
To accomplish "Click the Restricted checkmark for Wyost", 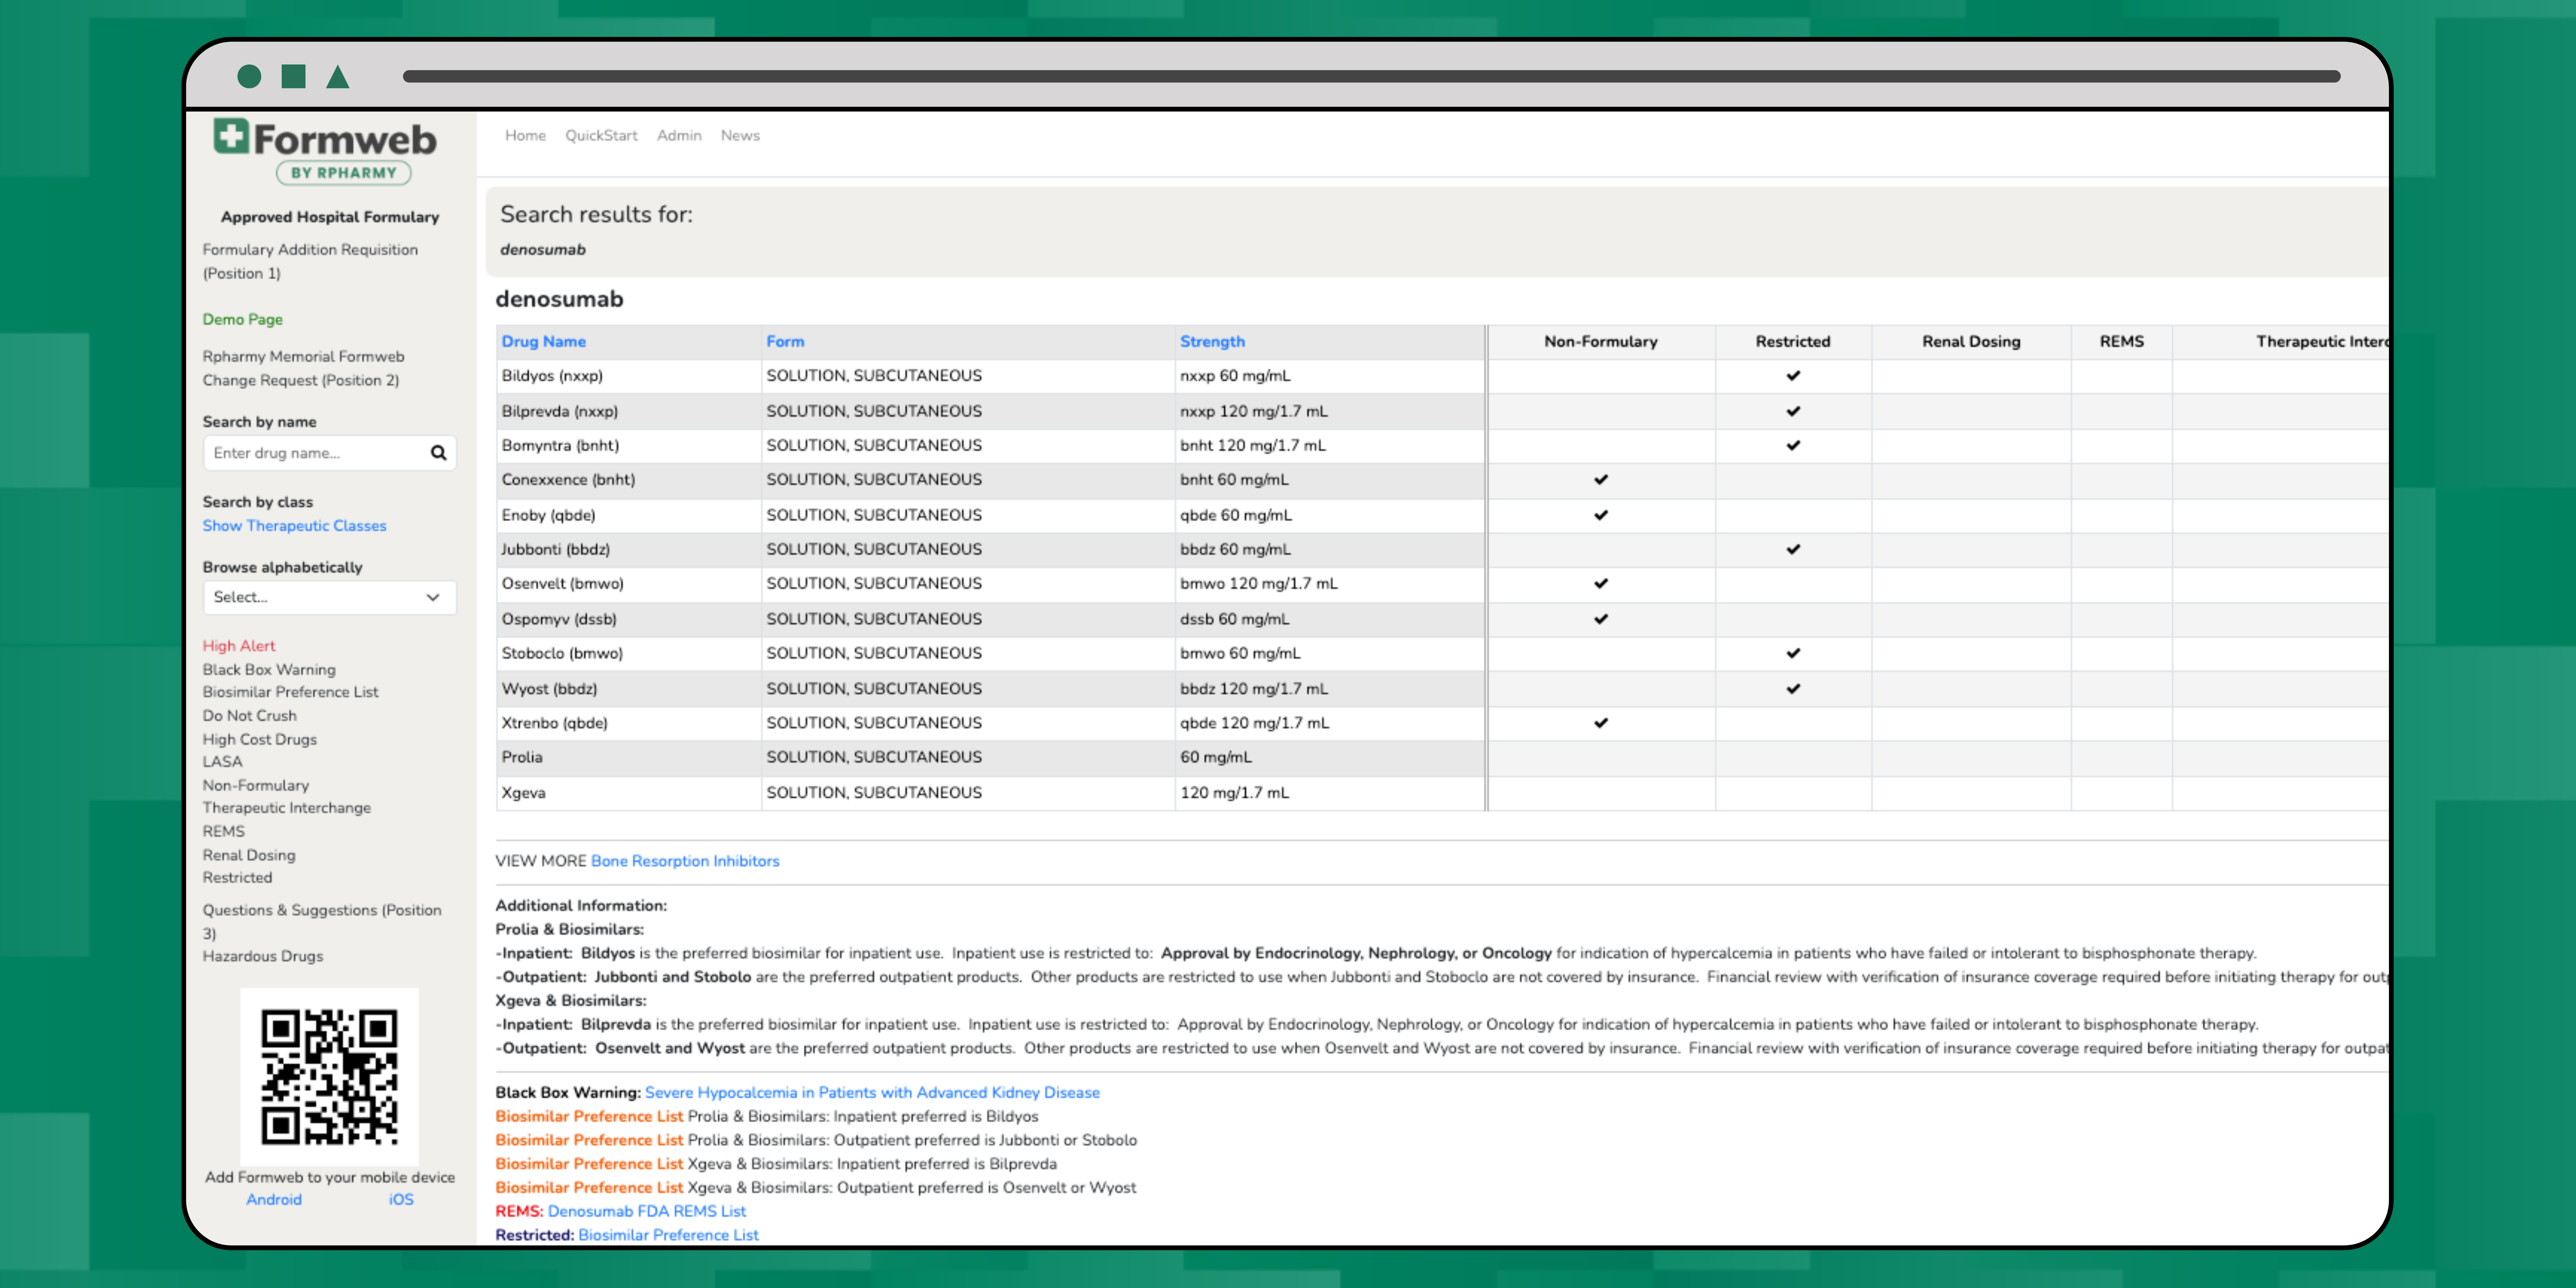I will 1793,689.
